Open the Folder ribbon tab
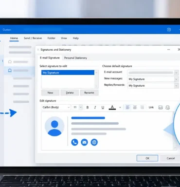 [52, 38]
